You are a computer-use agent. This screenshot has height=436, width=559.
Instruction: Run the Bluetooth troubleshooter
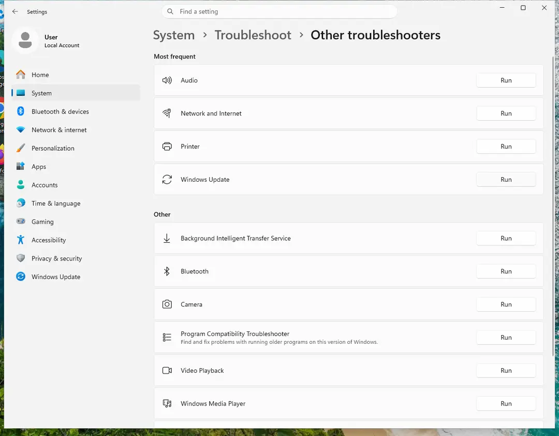pyautogui.click(x=506, y=271)
